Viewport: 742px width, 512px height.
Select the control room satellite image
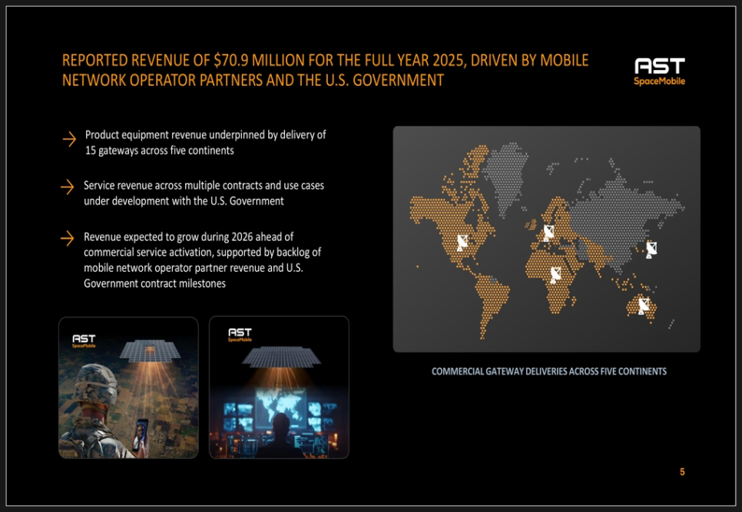279,388
